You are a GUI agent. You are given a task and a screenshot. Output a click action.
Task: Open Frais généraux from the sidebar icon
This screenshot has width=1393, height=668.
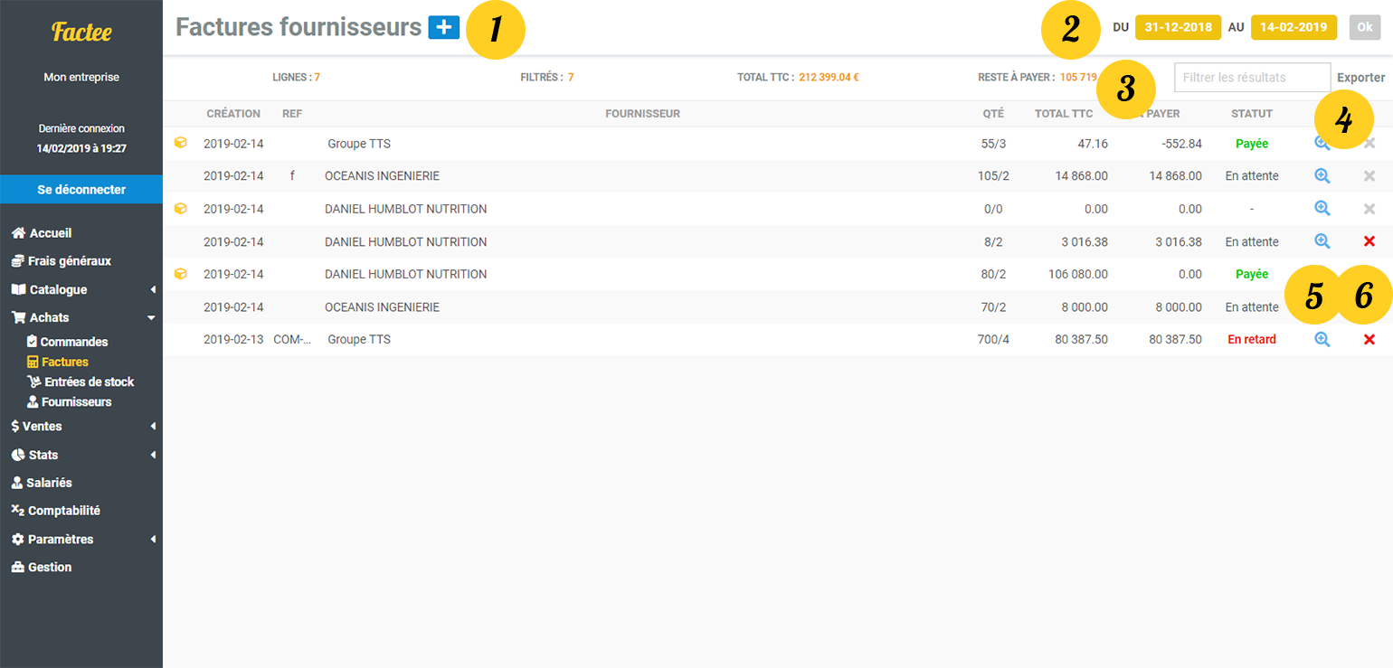pos(18,260)
